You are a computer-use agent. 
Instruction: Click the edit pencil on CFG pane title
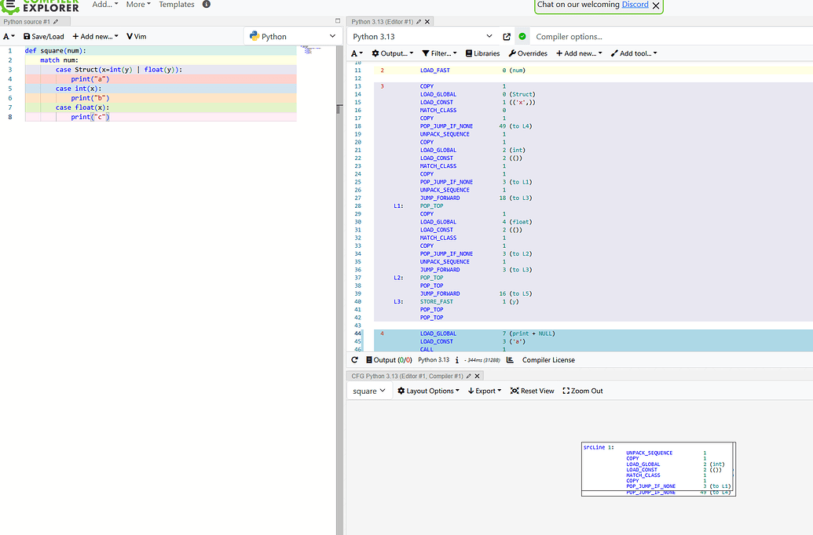pos(470,376)
